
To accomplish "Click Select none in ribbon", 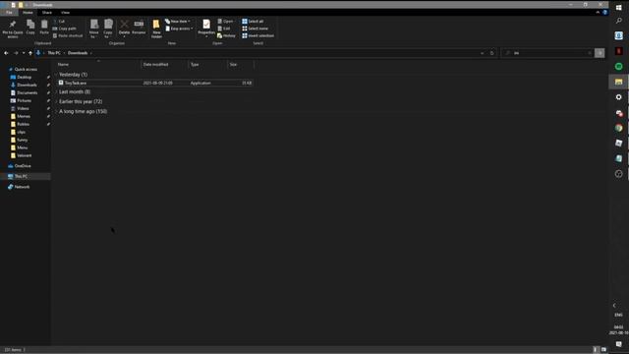I will 256,29.
